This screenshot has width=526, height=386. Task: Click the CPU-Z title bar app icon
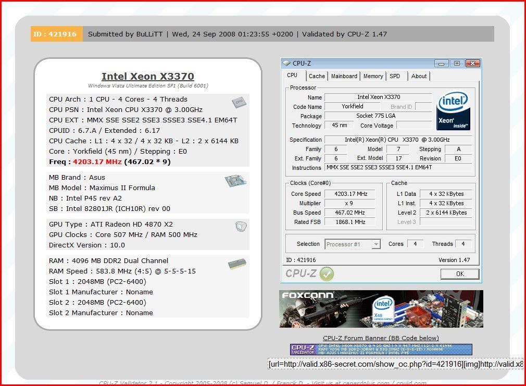(286, 63)
